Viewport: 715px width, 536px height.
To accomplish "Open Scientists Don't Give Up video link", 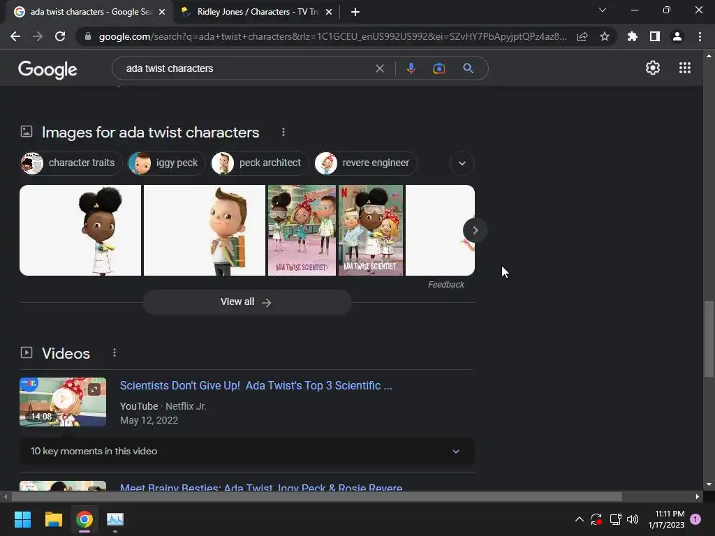I will (x=256, y=385).
